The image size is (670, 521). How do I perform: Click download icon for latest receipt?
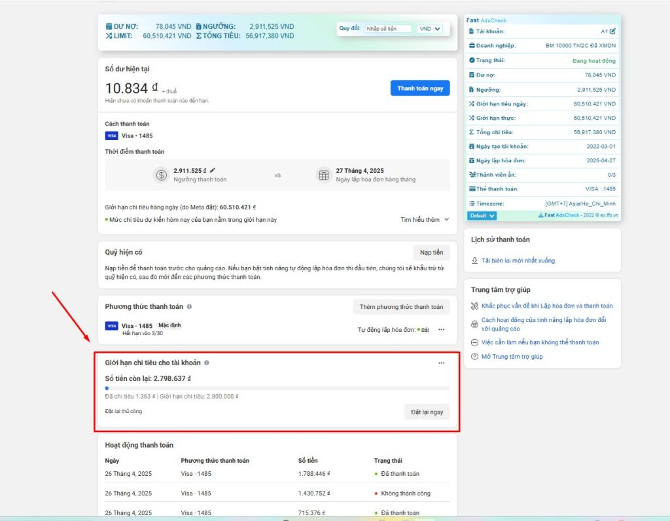(475, 260)
